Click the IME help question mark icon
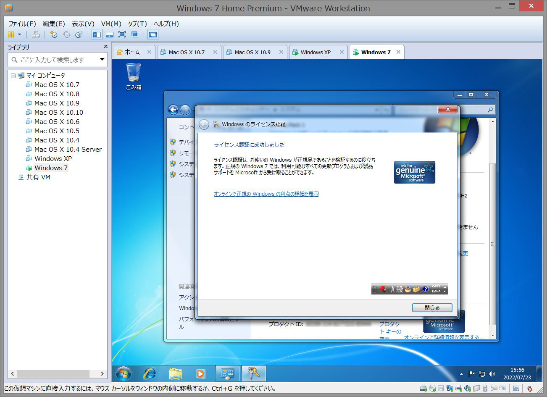This screenshot has width=547, height=397. [x=425, y=289]
